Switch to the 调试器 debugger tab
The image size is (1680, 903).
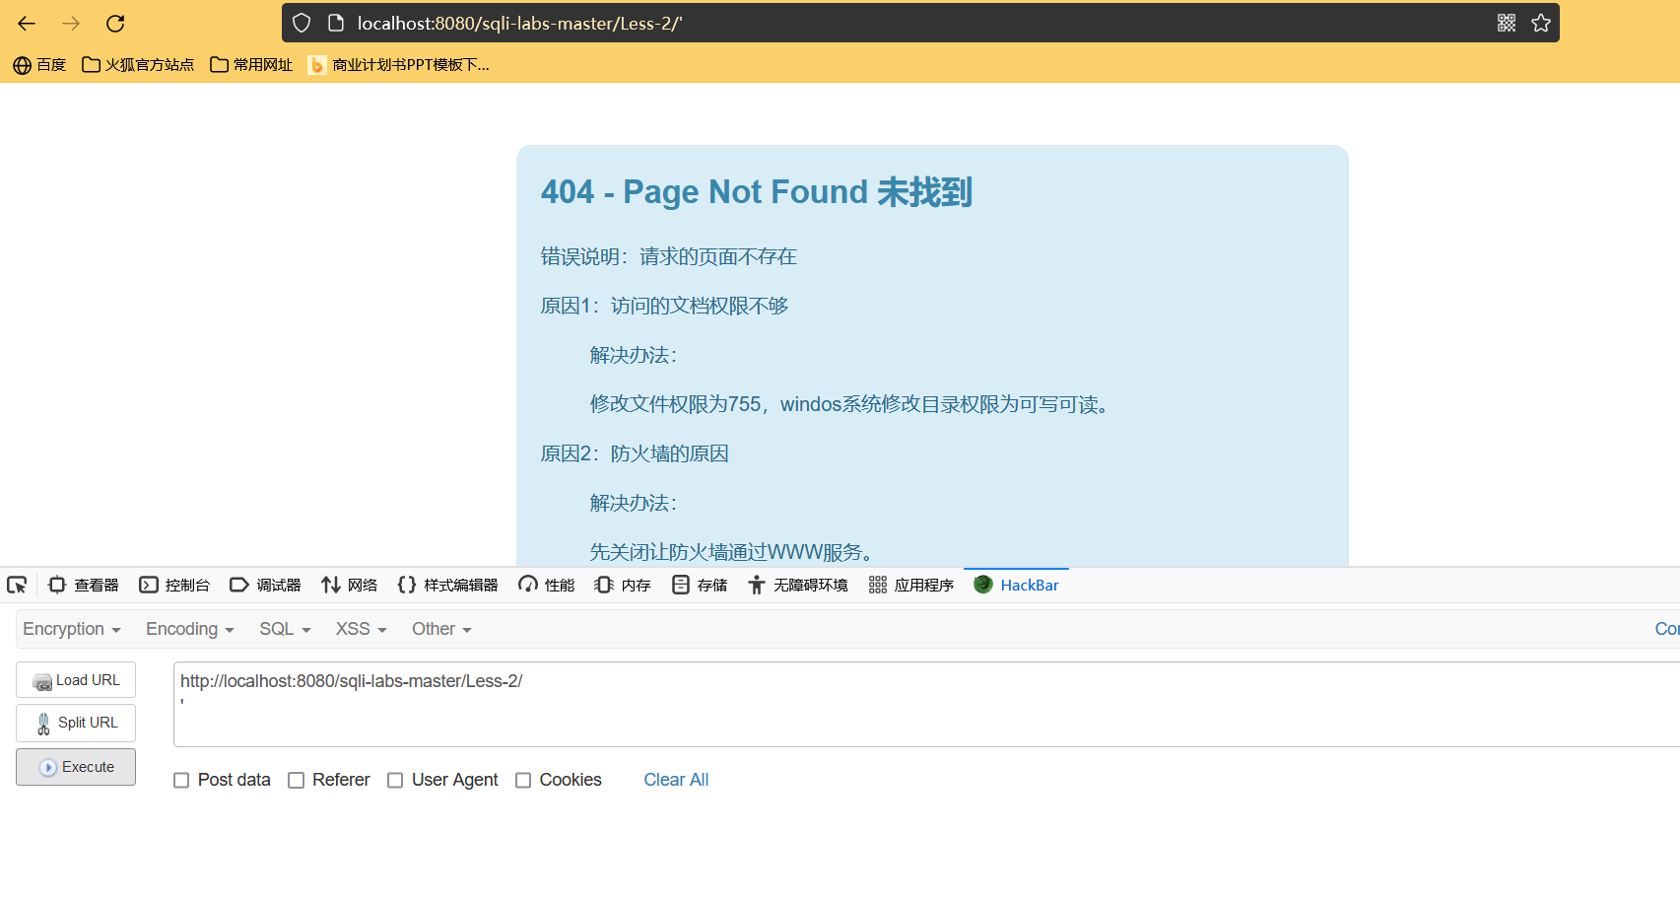pos(265,585)
